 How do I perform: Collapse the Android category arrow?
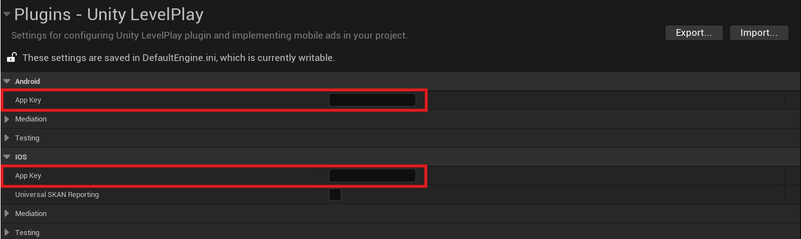(7, 82)
